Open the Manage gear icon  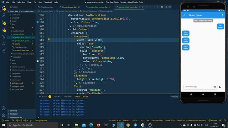pyautogui.click(x=4, y=115)
